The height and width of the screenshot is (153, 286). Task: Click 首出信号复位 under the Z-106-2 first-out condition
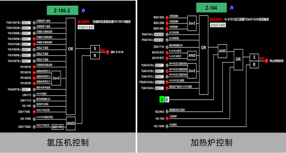click(86, 27)
